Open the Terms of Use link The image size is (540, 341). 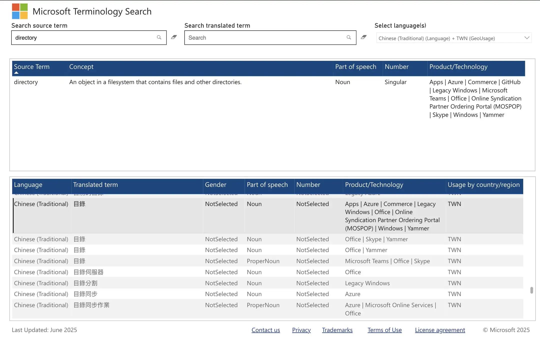[x=384, y=330]
